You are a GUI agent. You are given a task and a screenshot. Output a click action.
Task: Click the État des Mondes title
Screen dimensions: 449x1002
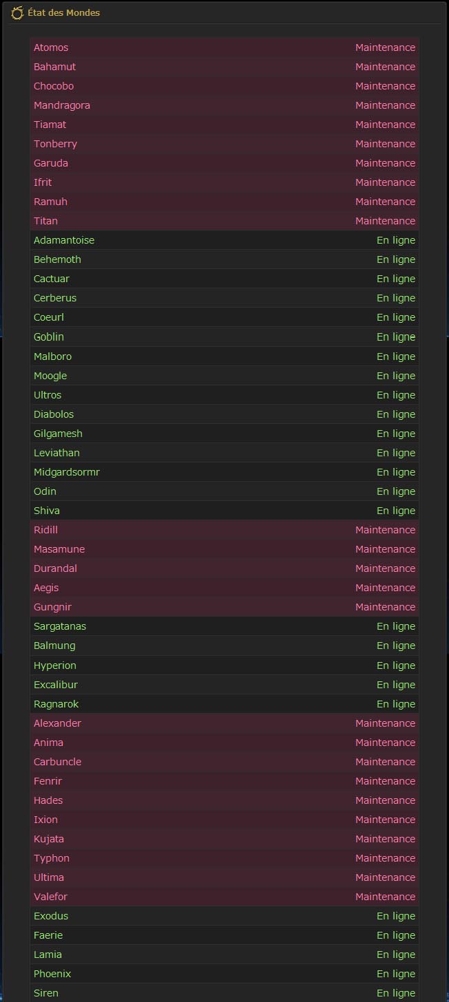point(64,13)
